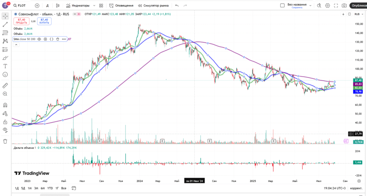The image size is (367, 196).
Task: Click the arrow-down icon left of RUB
Action: (343, 14)
